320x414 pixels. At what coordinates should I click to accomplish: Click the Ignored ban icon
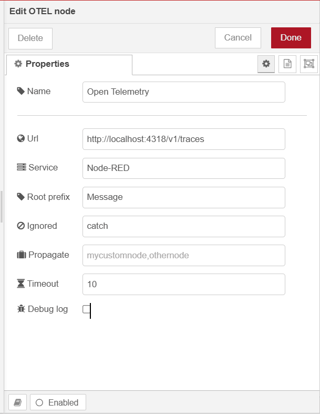click(21, 226)
